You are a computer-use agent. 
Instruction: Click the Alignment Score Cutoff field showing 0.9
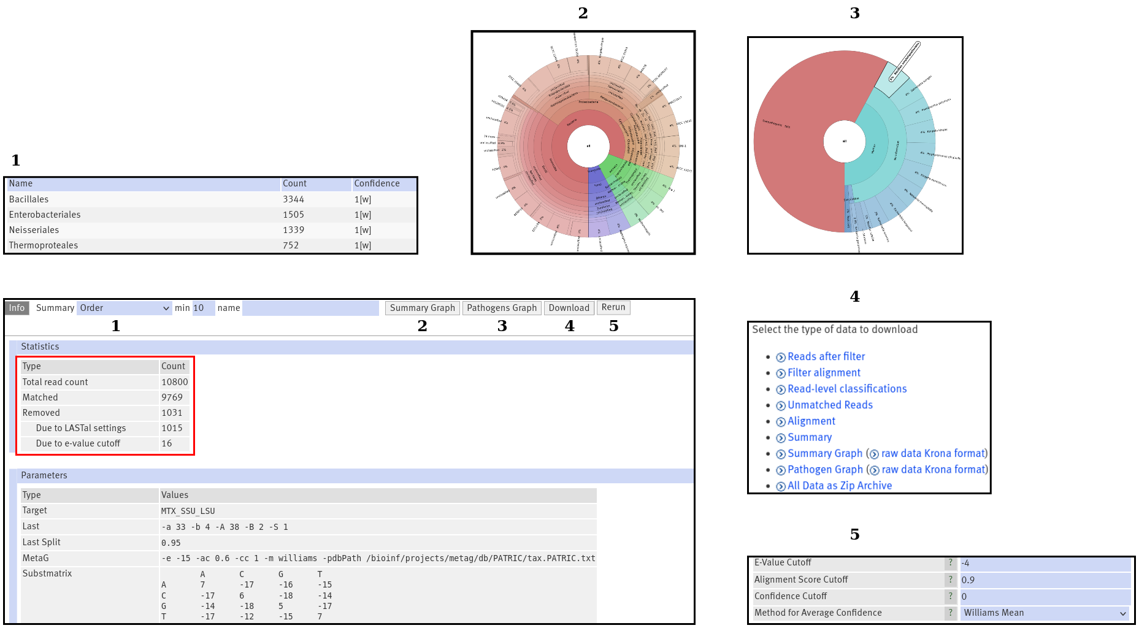1045,580
